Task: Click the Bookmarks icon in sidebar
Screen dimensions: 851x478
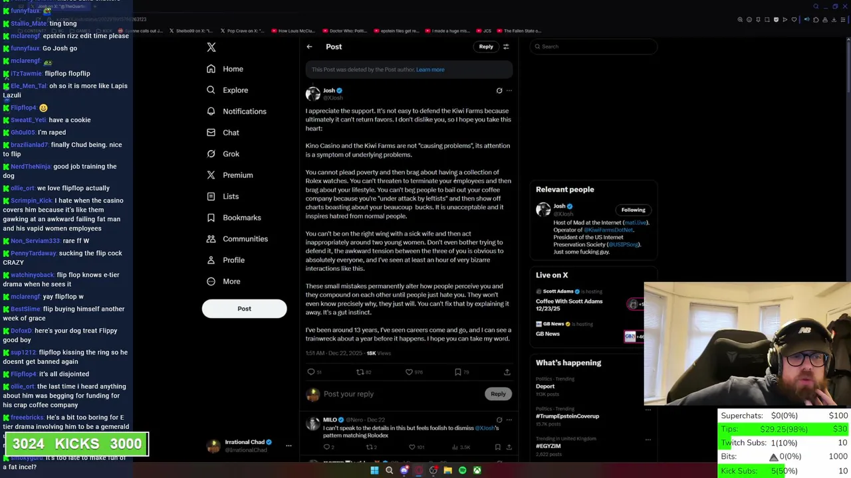Action: 211,218
